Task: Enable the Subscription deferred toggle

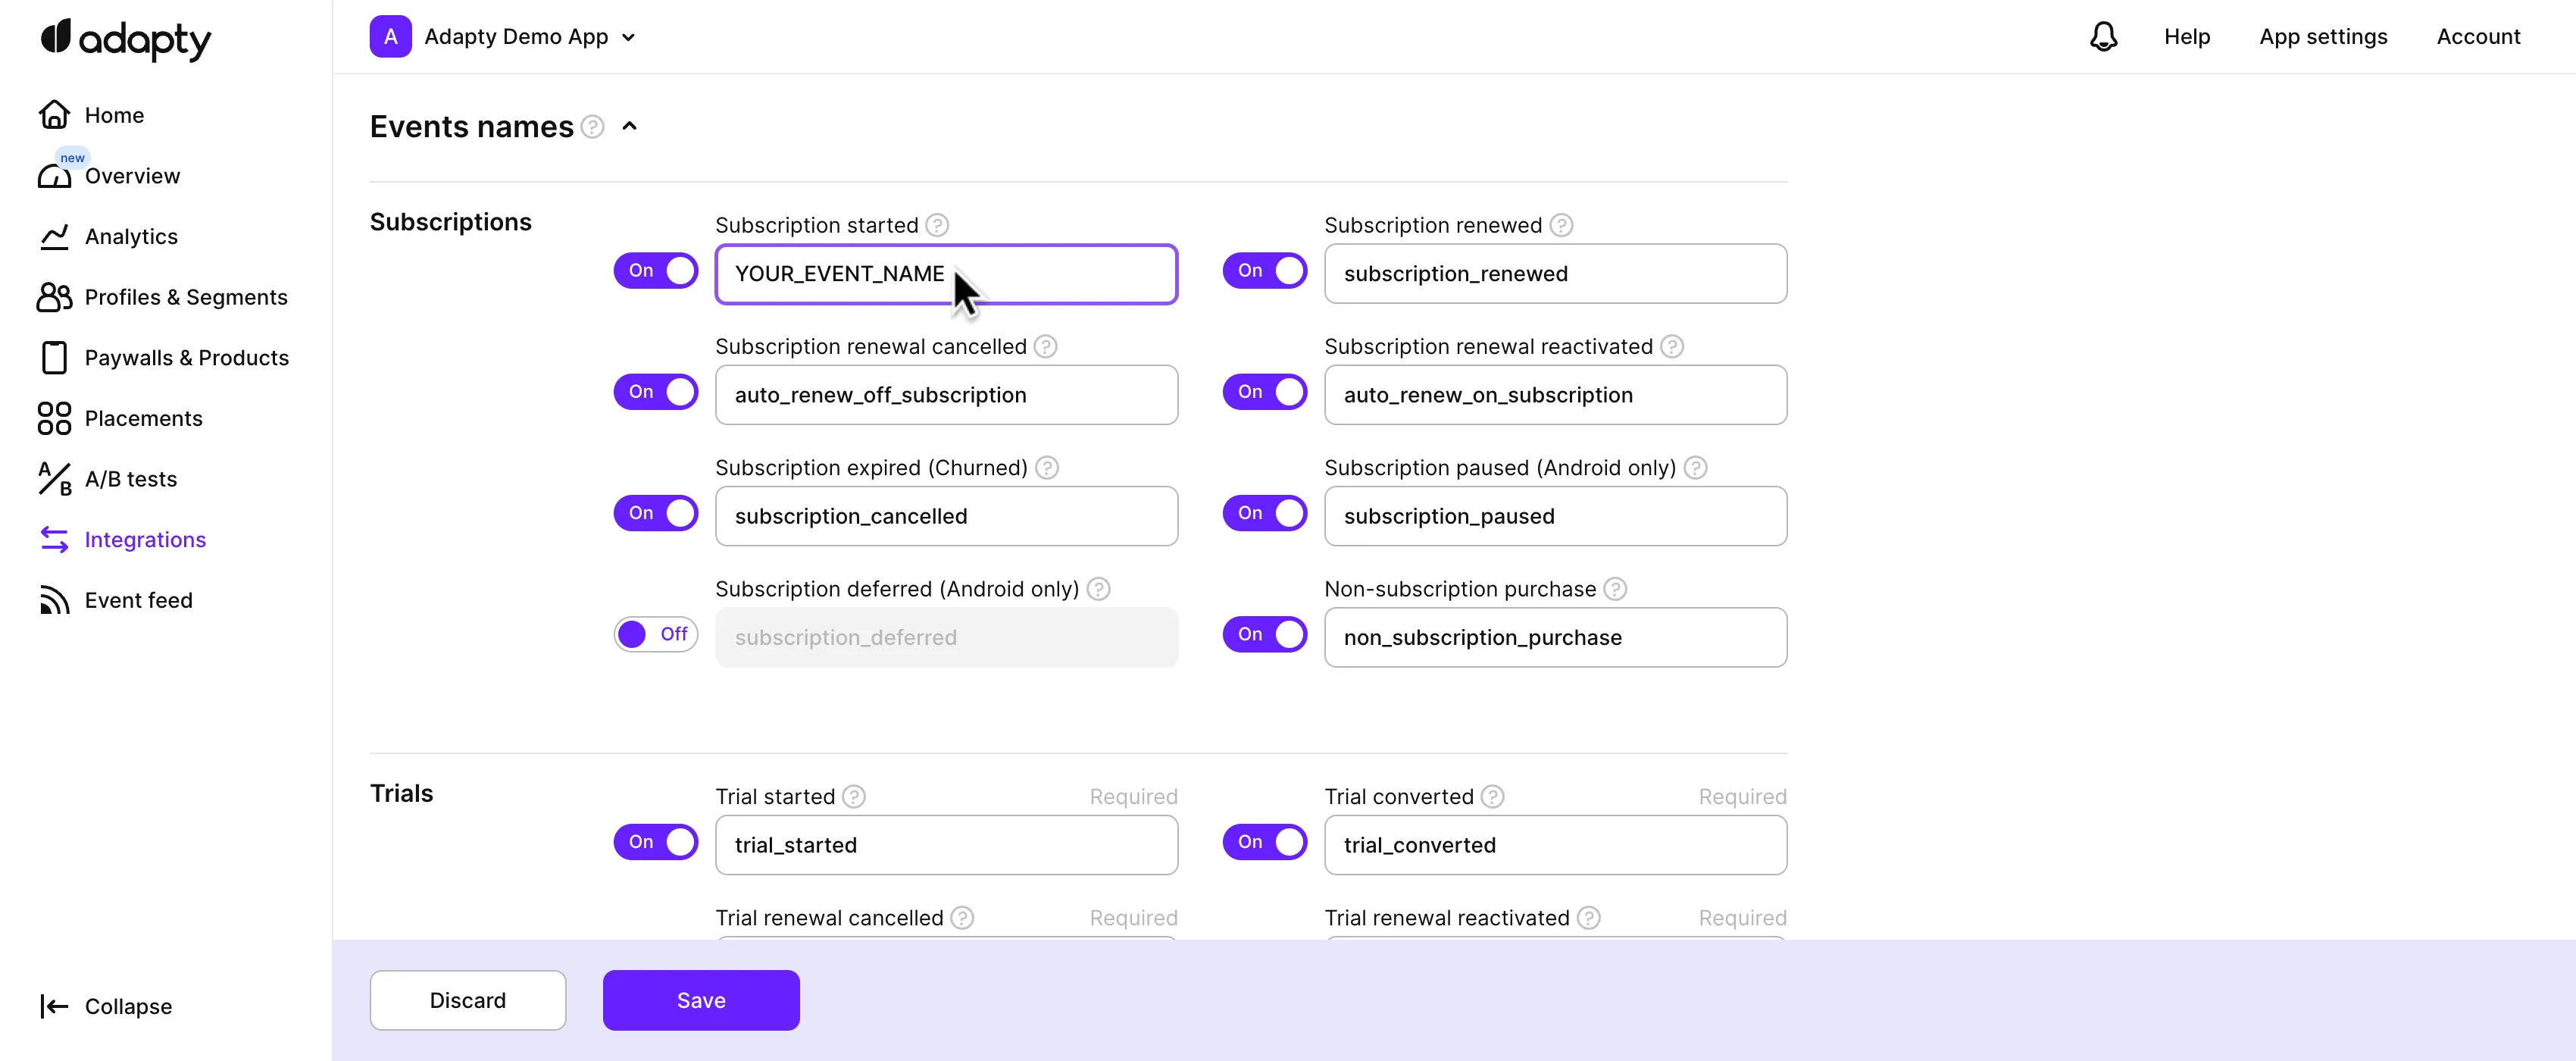Action: [655, 634]
